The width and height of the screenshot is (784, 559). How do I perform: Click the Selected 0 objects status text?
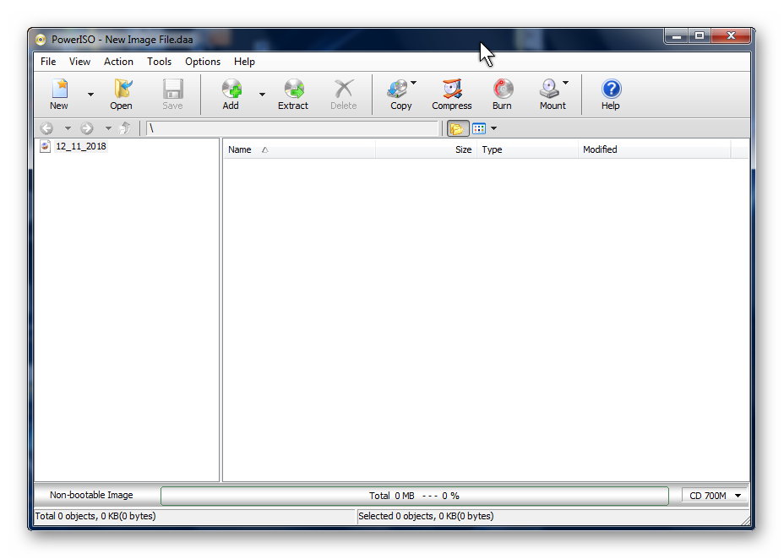[426, 516]
